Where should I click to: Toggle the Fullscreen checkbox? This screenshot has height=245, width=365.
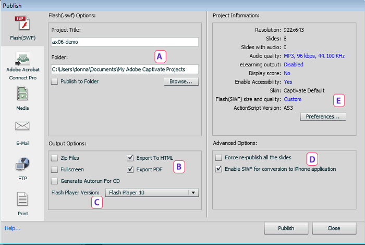coord(55,169)
